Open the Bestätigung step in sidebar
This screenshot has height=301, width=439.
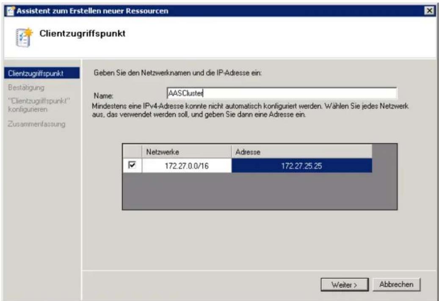26,88
